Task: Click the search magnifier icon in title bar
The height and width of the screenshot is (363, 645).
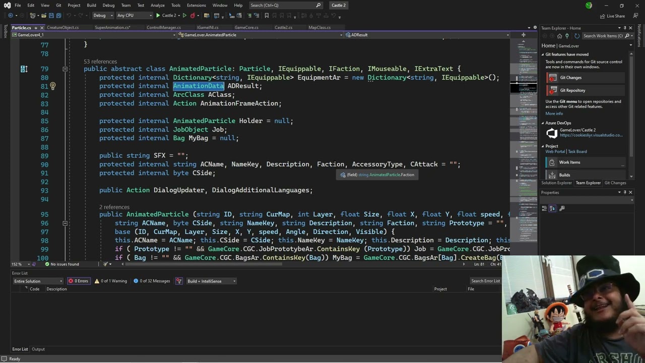Action: pyautogui.click(x=318, y=5)
